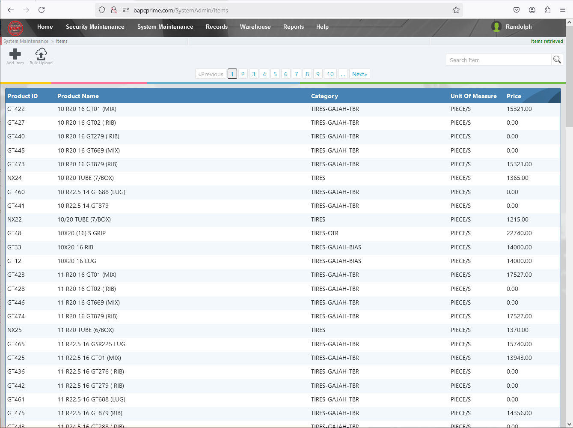The height and width of the screenshot is (428, 573).
Task: Click the company logo in the header
Action: 15,28
